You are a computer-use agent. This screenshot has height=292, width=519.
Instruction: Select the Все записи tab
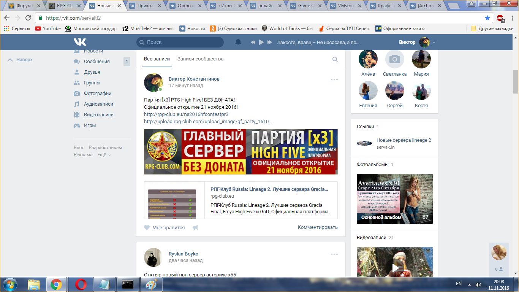point(156,59)
